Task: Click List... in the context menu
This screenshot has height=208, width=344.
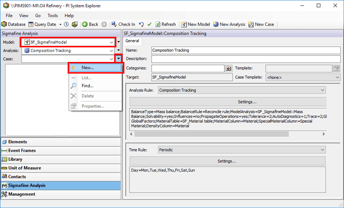Action: tap(95, 78)
